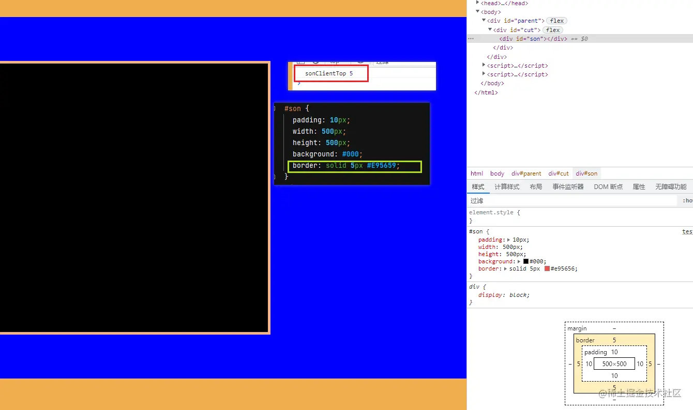This screenshot has height=410, width=693.
Task: Expand the background shorthand property arrow
Action: click(x=520, y=261)
